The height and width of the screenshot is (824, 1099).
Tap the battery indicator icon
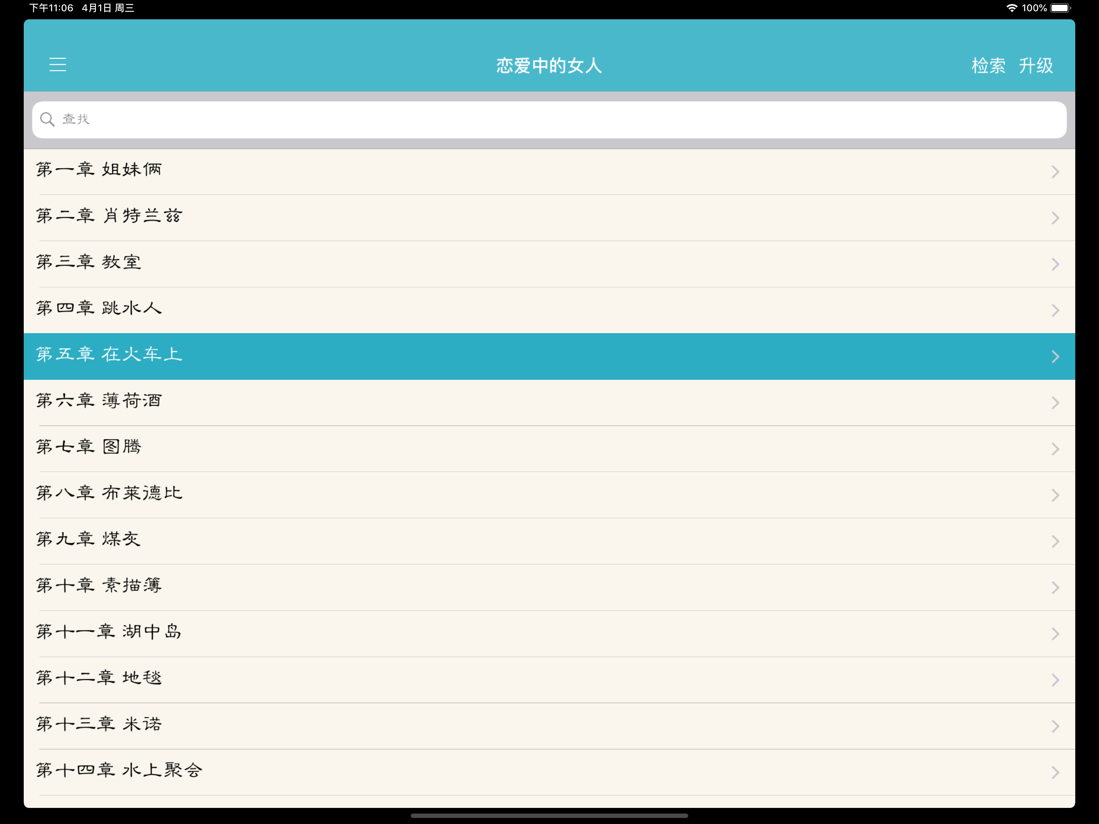tap(1061, 8)
